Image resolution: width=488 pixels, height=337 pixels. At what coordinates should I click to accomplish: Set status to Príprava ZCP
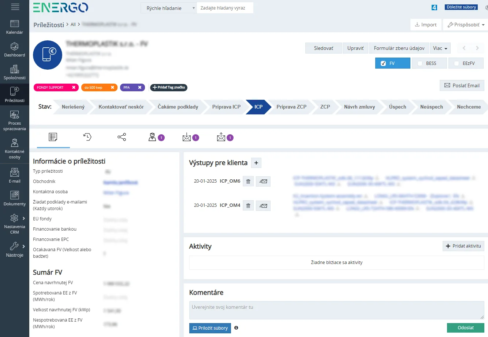[291, 107]
